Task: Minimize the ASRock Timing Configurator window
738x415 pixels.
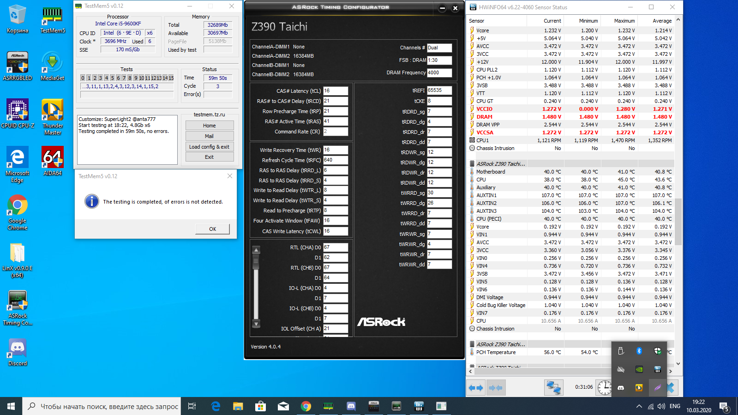Action: (x=442, y=8)
